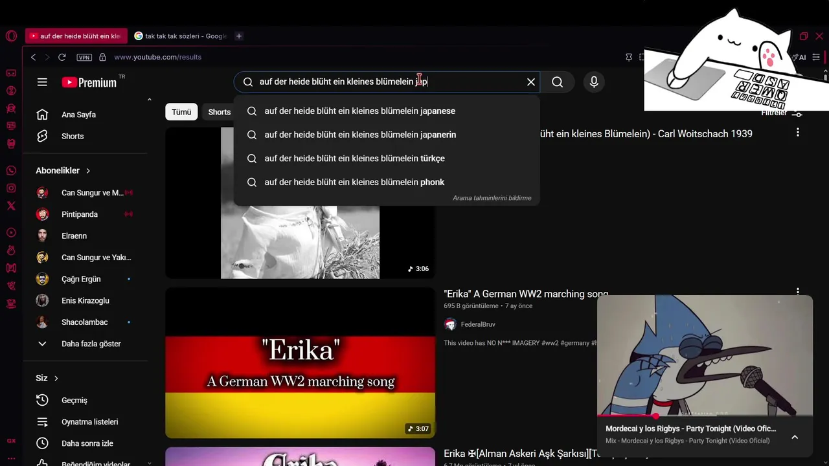
Task: Click the GX logo at sidebar bottom
Action: click(x=11, y=441)
